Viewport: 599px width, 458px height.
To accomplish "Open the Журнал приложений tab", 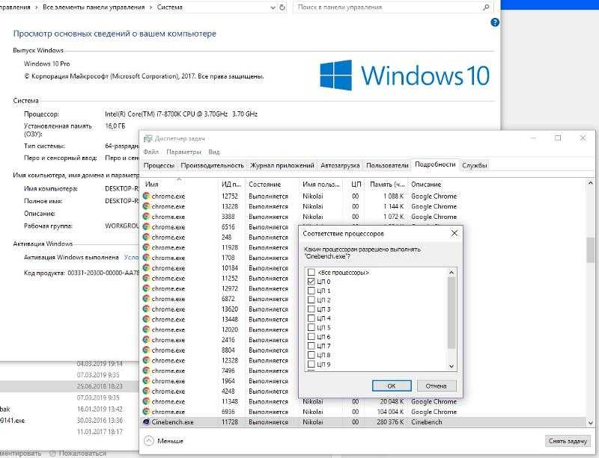I will click(282, 165).
